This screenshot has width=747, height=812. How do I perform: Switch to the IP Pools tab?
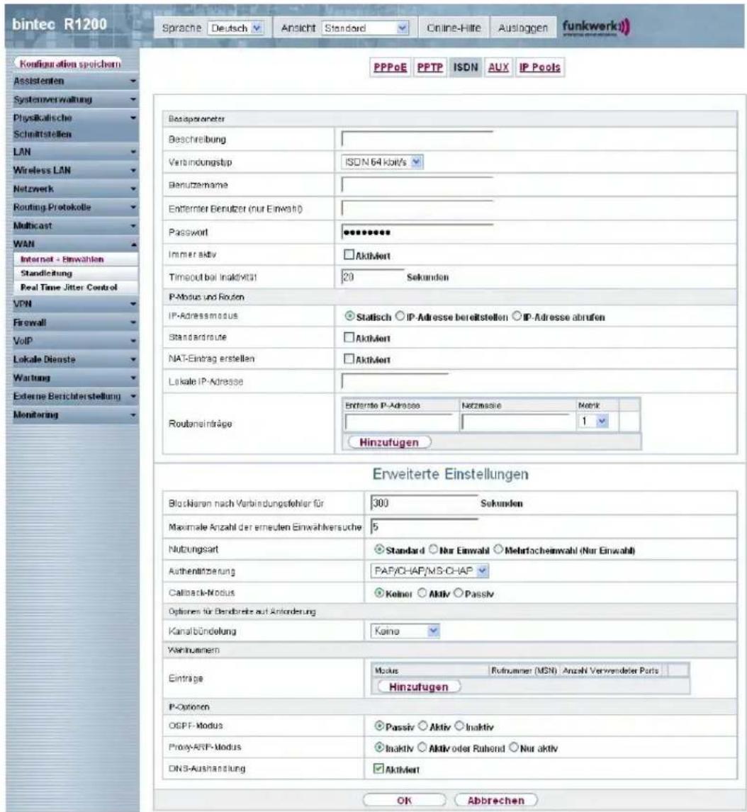(540, 67)
